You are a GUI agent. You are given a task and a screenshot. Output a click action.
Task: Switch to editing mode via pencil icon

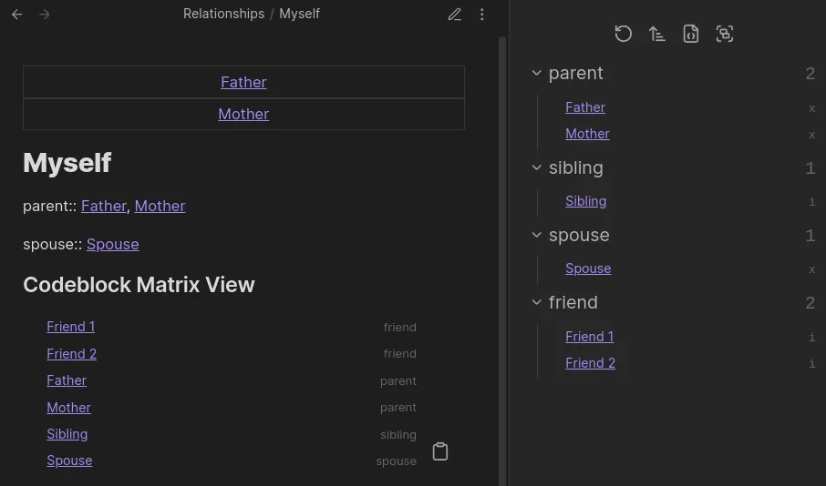[x=455, y=15]
